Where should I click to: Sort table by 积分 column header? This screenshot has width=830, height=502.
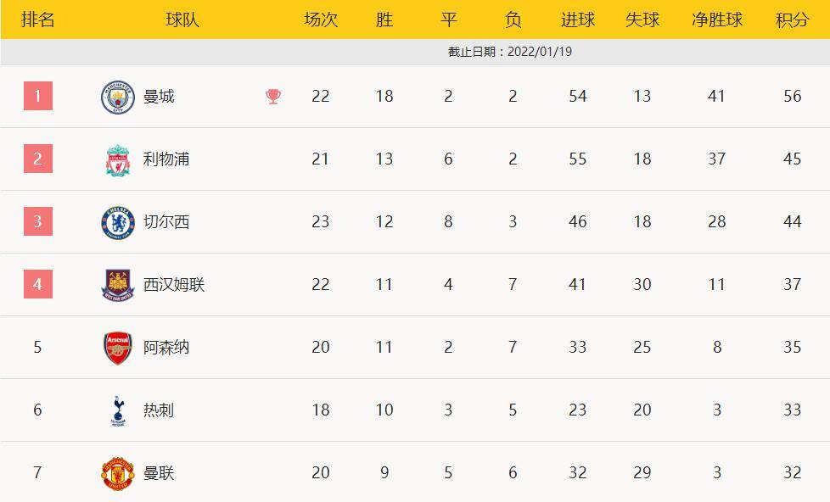pyautogui.click(x=792, y=20)
